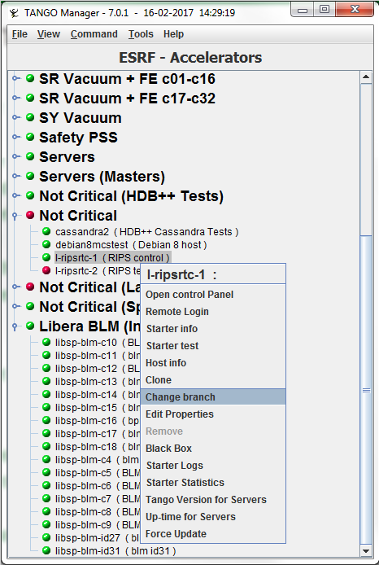Expand the SY Vacuum branch
Screen dimensions: 379x565
(15, 117)
